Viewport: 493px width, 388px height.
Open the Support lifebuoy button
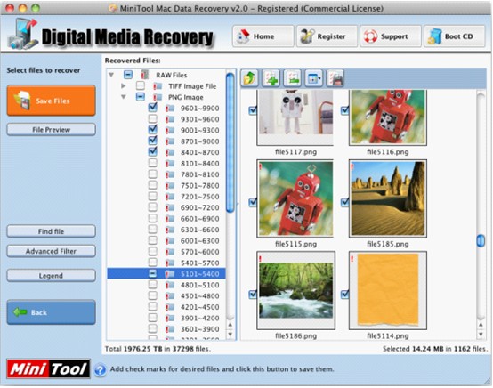point(390,36)
